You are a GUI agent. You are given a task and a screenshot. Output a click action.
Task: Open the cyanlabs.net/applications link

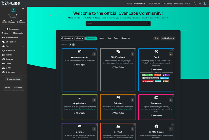[x=83, y=109]
